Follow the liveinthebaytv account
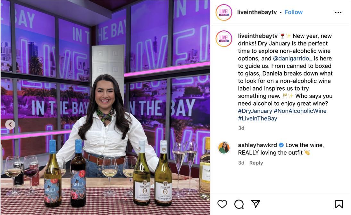 pyautogui.click(x=294, y=12)
